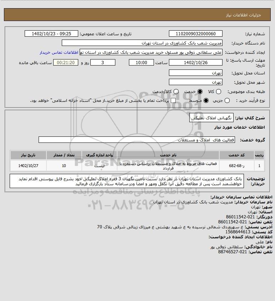The image size is (275, 301).
Task: Click the کد خدمت column header
Action: [236, 155]
